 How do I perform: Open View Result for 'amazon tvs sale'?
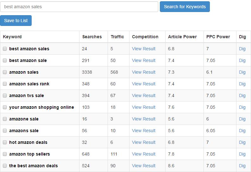[144, 95]
